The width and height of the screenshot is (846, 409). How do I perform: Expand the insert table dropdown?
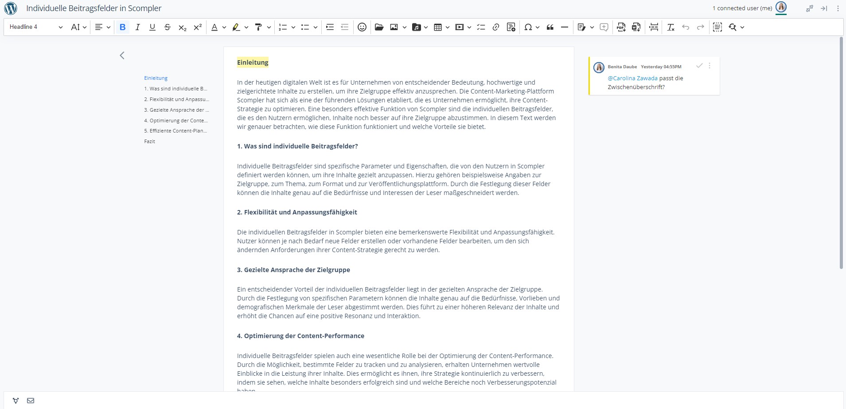(447, 27)
